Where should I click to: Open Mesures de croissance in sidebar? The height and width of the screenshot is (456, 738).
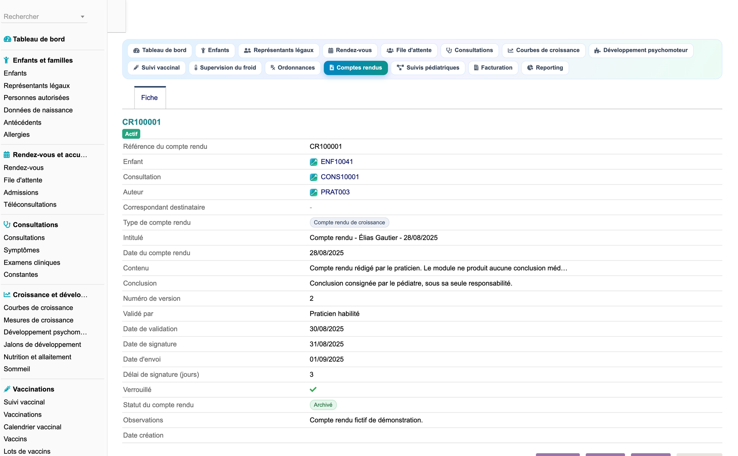pyautogui.click(x=39, y=320)
